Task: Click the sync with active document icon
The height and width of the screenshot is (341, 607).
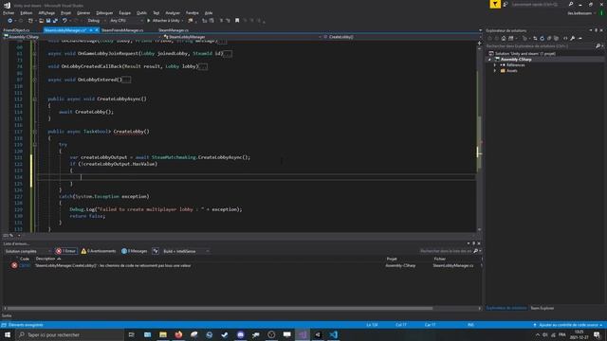Action: click(535, 38)
